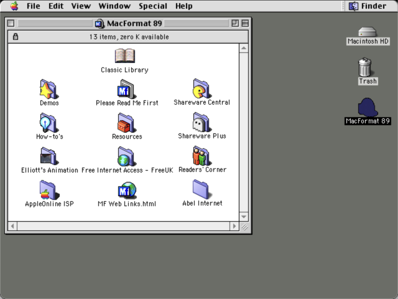Click the horizontal scrollbar left arrow
The width and height of the screenshot is (398, 299).
coord(12,226)
